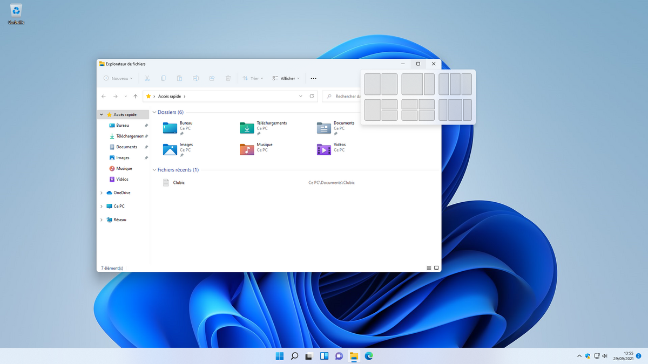Open the Trier menu
This screenshot has width=648, height=364.
(253, 78)
